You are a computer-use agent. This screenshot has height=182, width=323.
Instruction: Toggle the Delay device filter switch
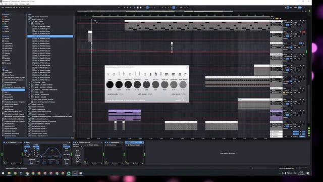41,157
